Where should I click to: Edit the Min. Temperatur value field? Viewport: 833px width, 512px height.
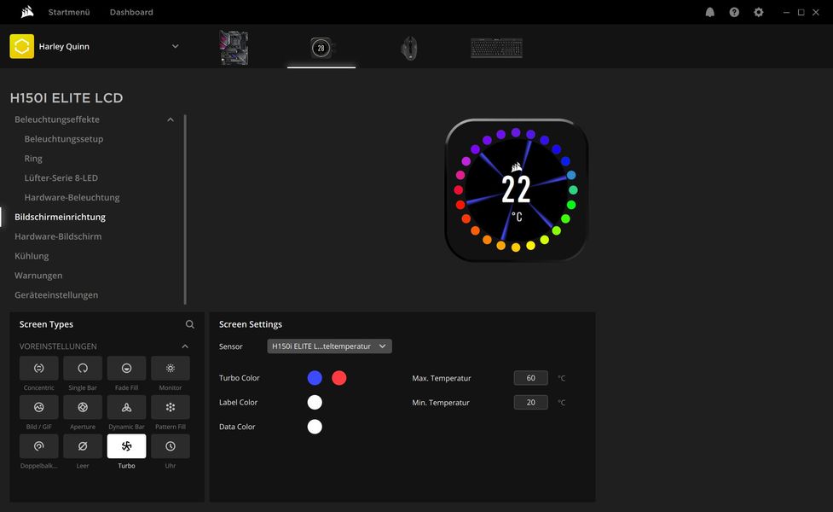[530, 403]
